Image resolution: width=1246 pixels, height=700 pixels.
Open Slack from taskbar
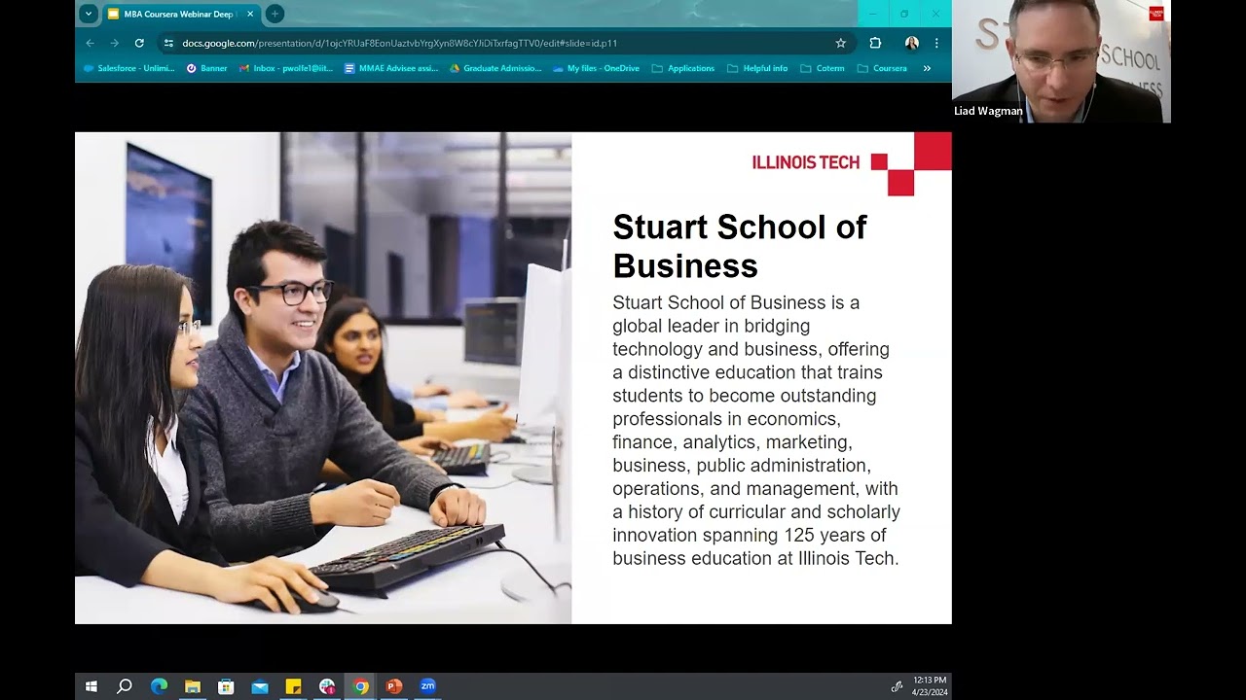[x=327, y=686]
